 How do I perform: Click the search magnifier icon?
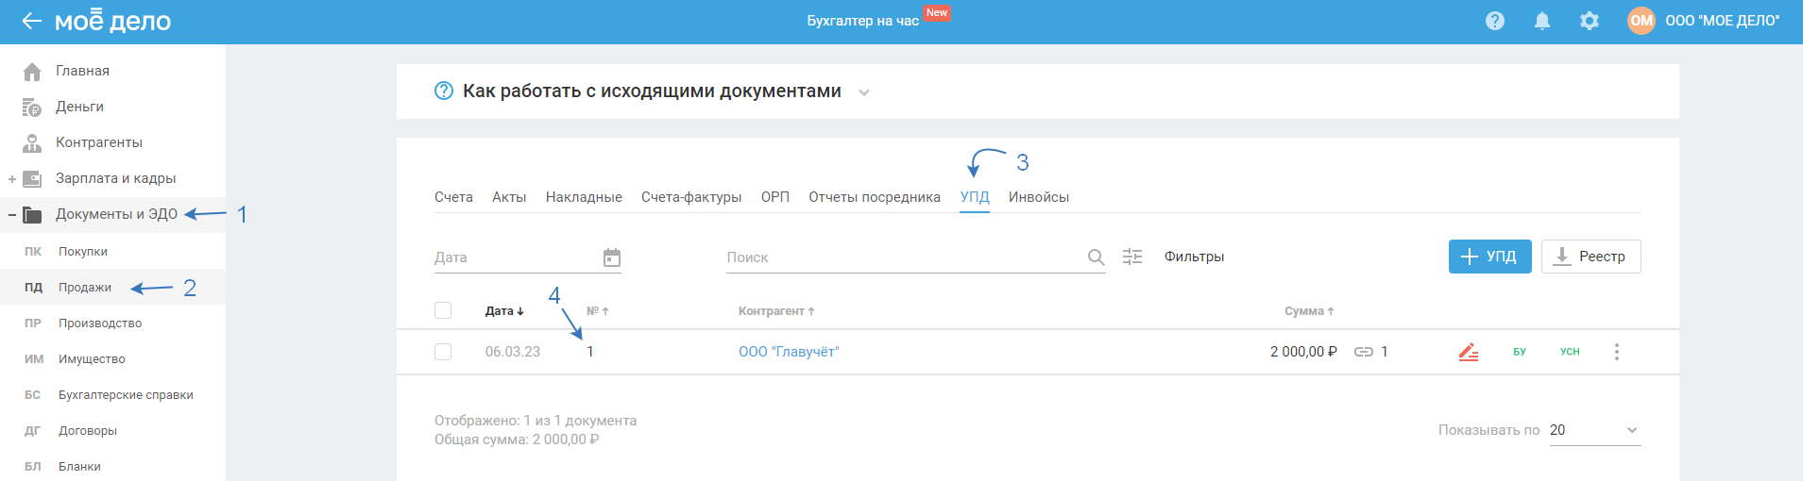pos(1096,257)
